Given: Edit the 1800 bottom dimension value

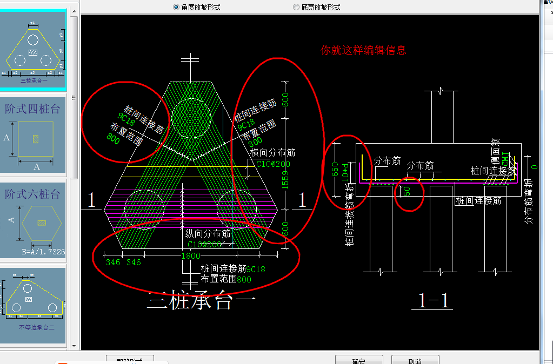Looking at the screenshot, I should 191,256.
